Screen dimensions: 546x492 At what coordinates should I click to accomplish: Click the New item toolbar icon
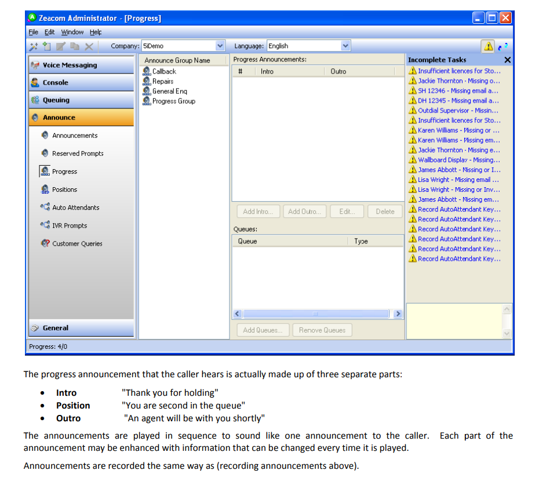point(47,46)
